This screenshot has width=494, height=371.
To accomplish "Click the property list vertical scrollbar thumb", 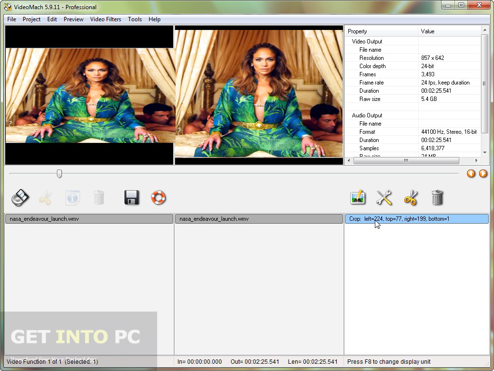I will [x=484, y=83].
